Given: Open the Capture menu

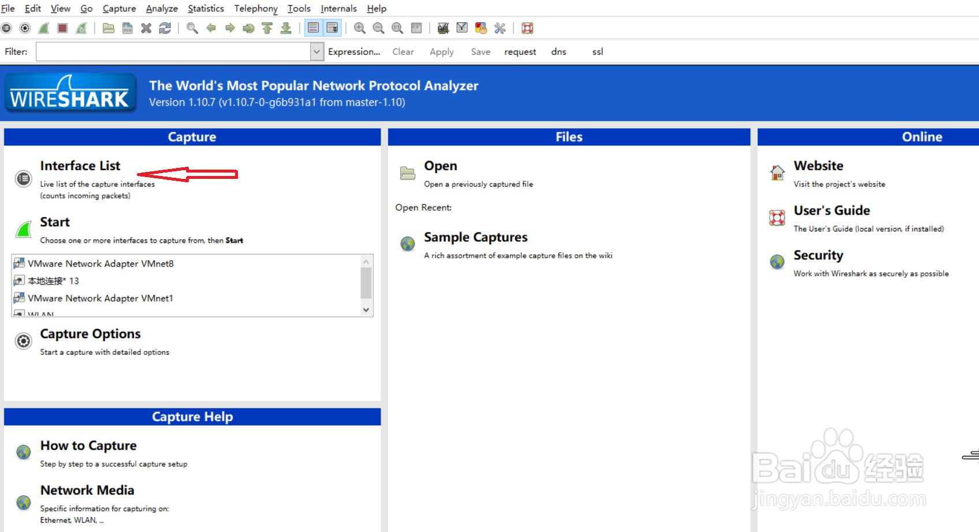Looking at the screenshot, I should pyautogui.click(x=120, y=8).
